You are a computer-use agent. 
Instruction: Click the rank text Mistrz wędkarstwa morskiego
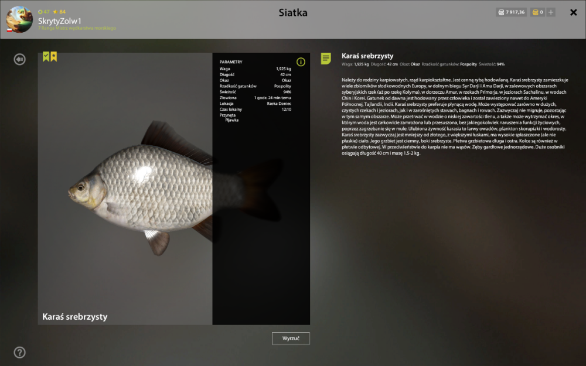[x=86, y=28]
